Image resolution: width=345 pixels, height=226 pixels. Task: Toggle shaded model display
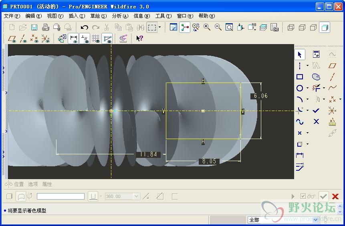point(325,28)
